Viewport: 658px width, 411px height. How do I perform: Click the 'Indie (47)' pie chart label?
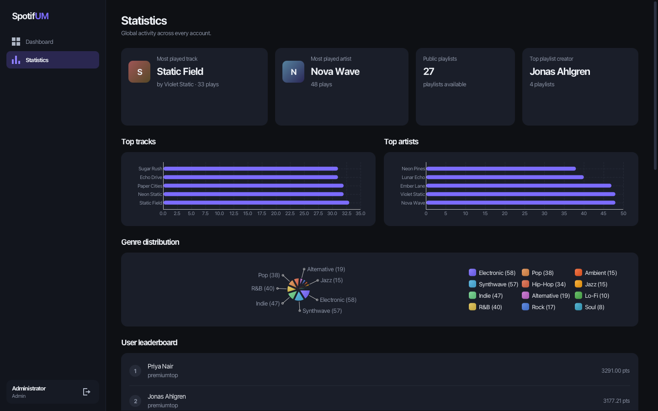click(268, 304)
